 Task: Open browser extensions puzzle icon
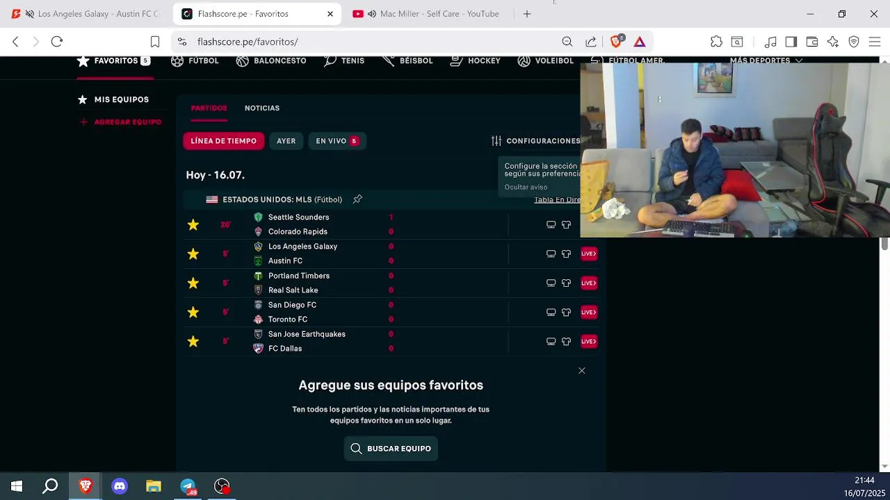[x=716, y=42]
